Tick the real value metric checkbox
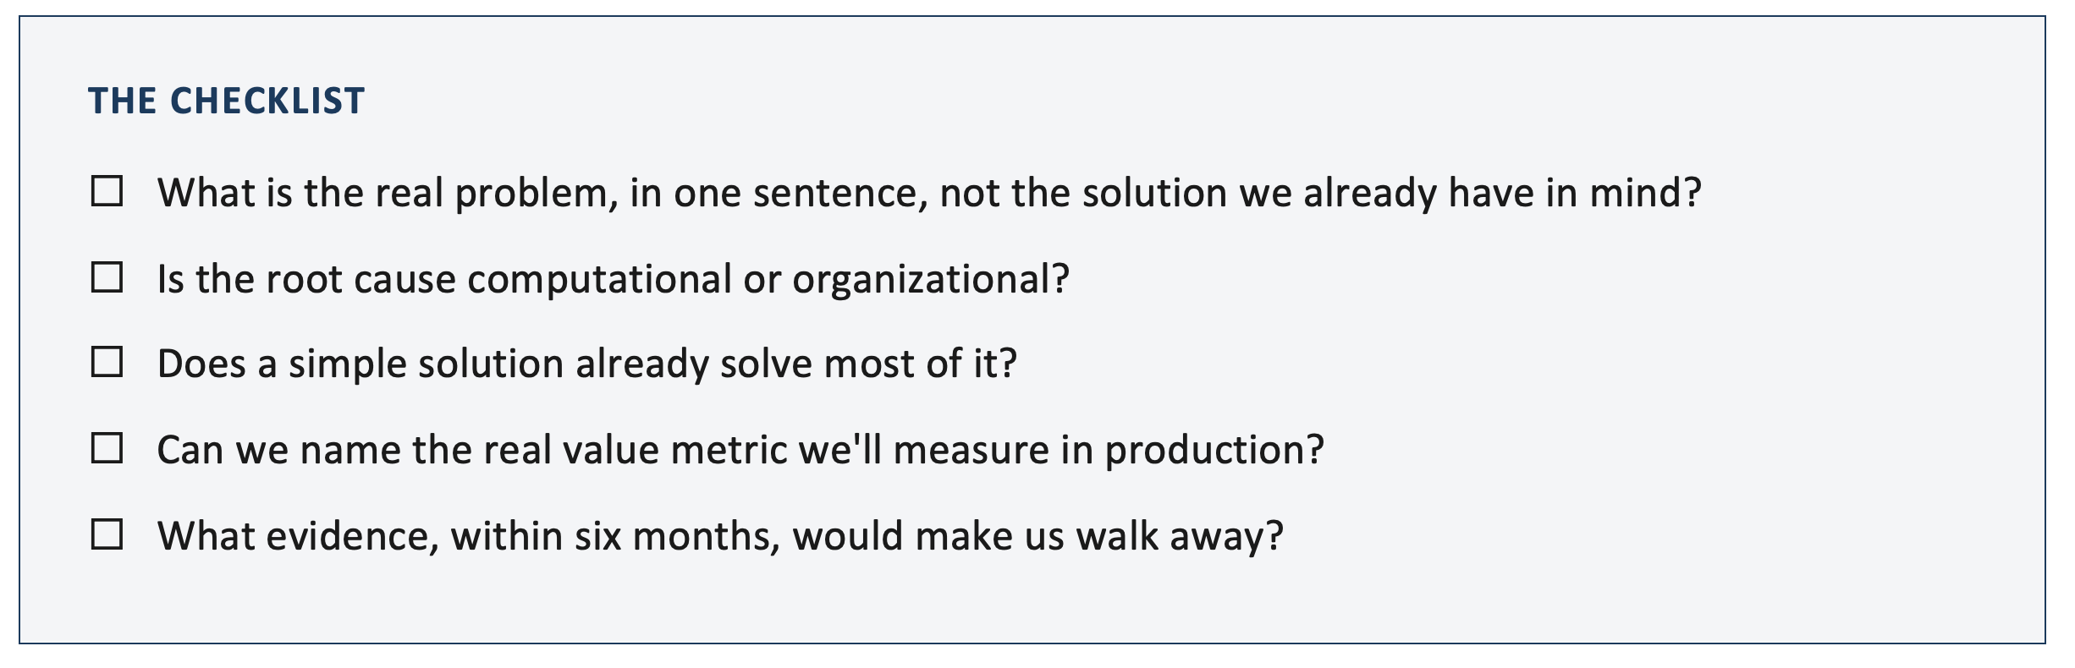The width and height of the screenshot is (2075, 668). click(x=107, y=448)
